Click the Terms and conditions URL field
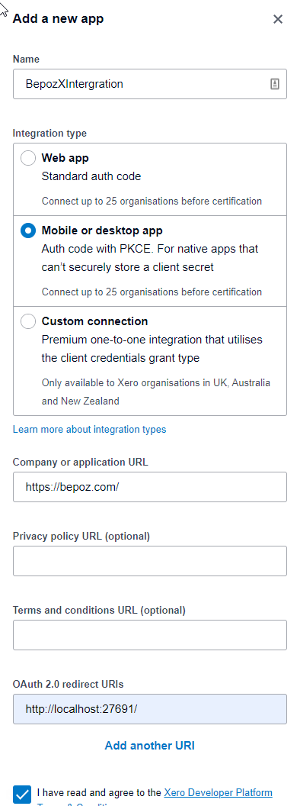 [150, 635]
